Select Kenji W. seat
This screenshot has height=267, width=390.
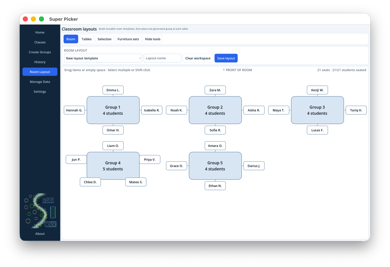point(317,90)
